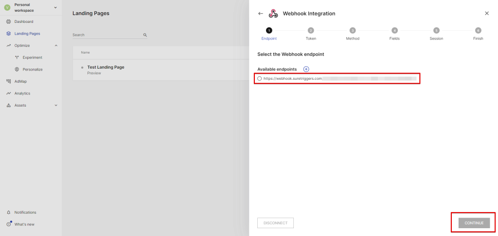Jump to Fields step 4
The image size is (498, 236).
coord(394,31)
